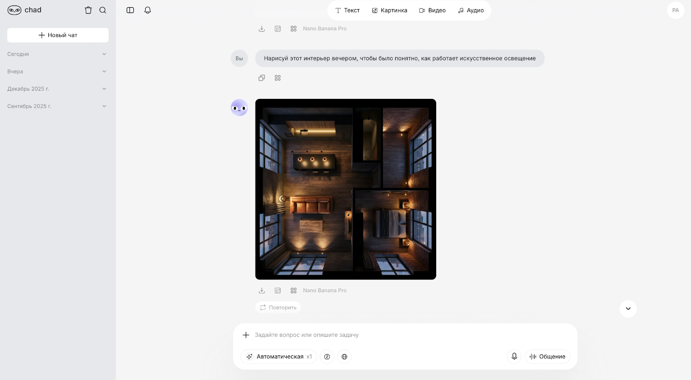Open the Автоматическая model selector
The height and width of the screenshot is (380, 691).
coord(279,357)
